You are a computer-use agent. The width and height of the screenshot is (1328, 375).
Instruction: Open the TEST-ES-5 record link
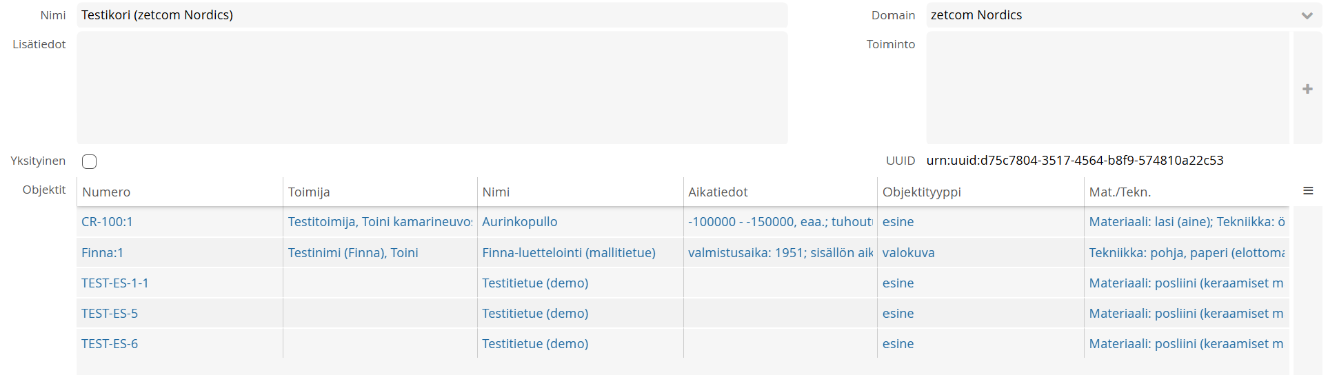[x=110, y=314]
